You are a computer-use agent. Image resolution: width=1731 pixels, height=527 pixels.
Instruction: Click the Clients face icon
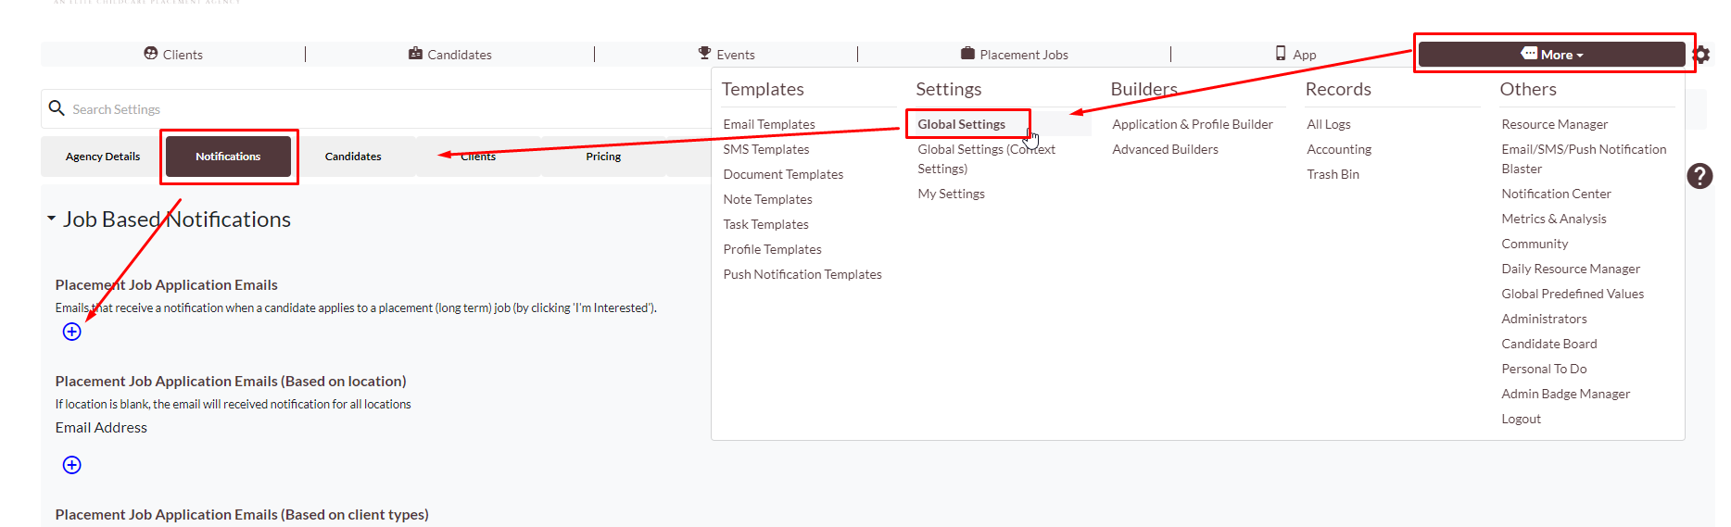click(x=151, y=54)
